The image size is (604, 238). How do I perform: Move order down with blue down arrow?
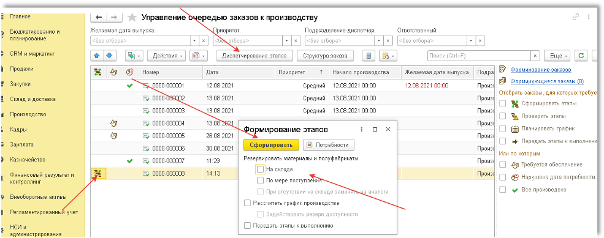pyautogui.click(x=109, y=56)
